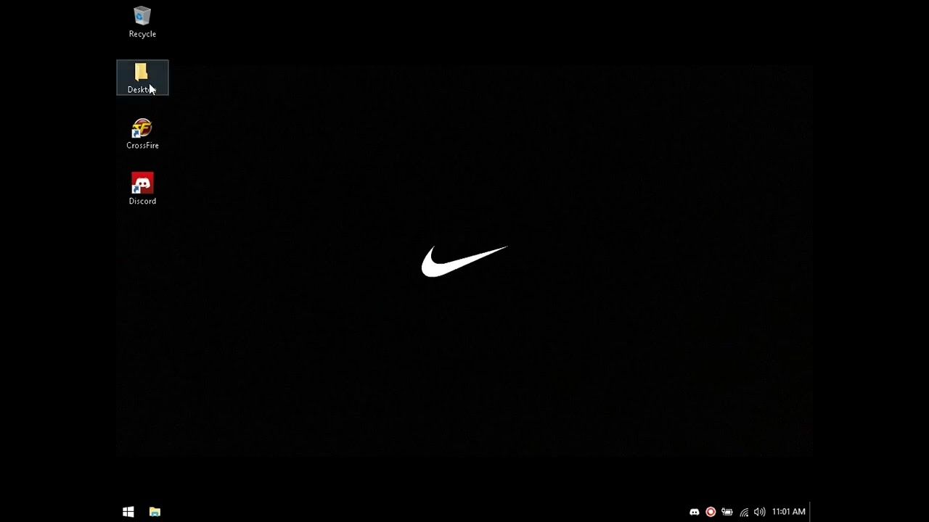Image resolution: width=929 pixels, height=522 pixels.
Task: Open the Windows Start menu
Action: (128, 512)
